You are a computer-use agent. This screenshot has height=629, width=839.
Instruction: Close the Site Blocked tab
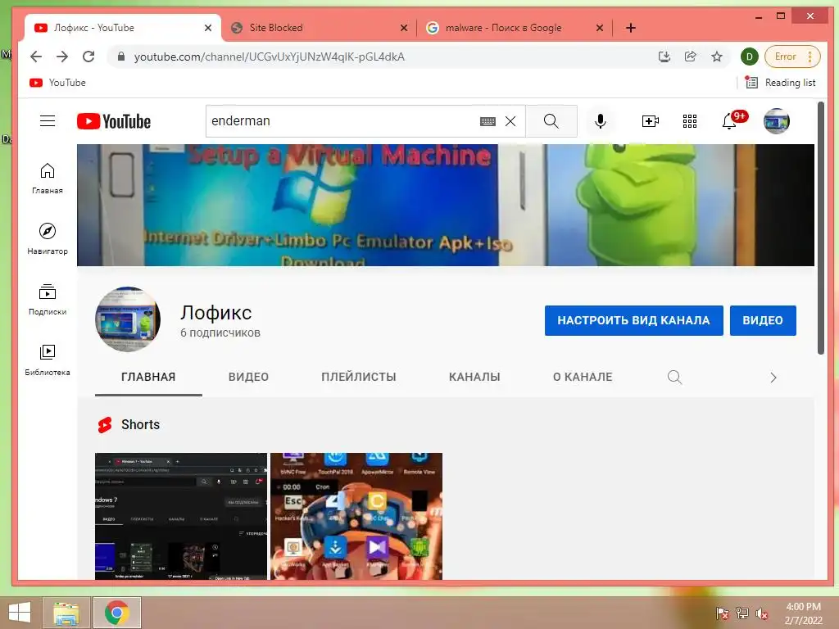403,28
